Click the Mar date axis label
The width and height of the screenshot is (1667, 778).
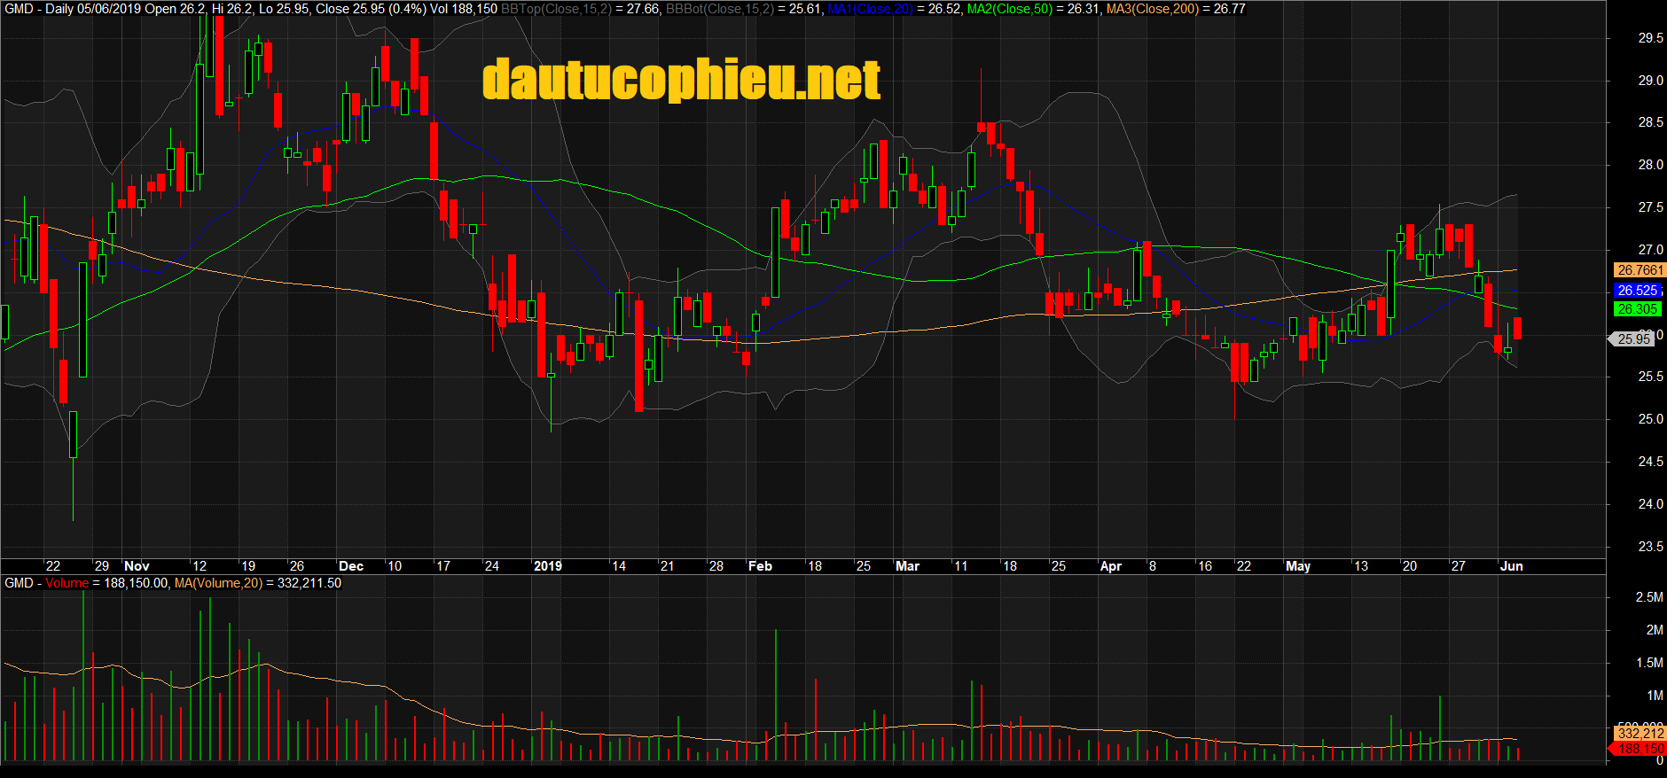click(907, 566)
